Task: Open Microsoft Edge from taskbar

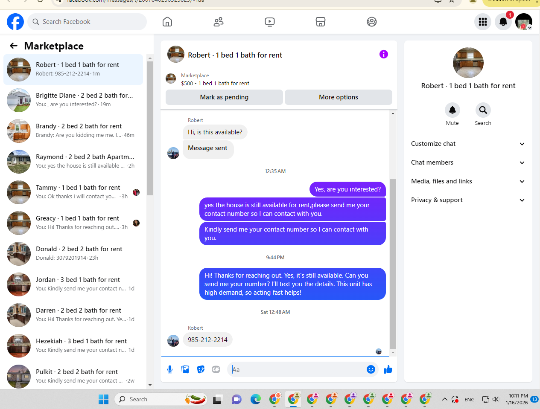Action: tap(255, 399)
